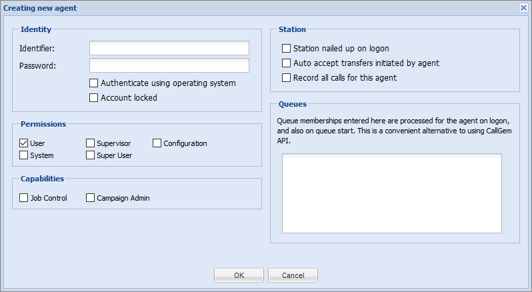Viewport: 532px width, 292px height.
Task: Tick the Account locked checkbox
Action: (93, 98)
